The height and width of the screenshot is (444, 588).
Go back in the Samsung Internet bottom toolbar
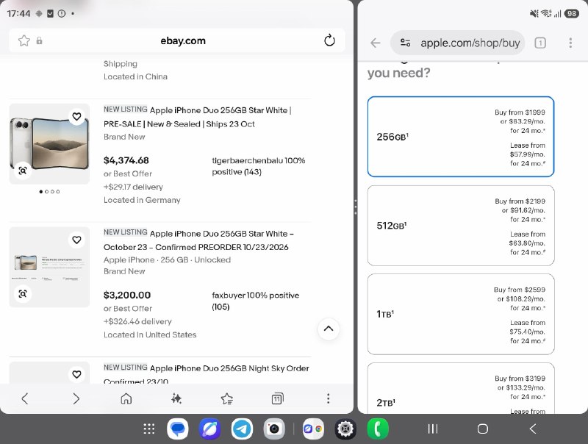25,398
